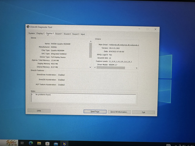Viewport: 195px width, 146px height.
Task: Click the Integrated RAMDAC value
Action: coord(59,54)
